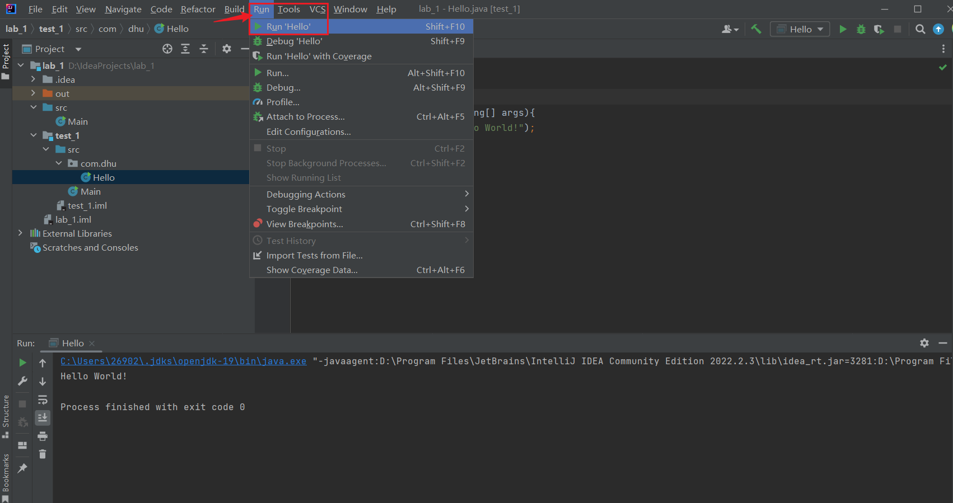
Task: Open the Project side panel tab
Action: [x=6, y=62]
